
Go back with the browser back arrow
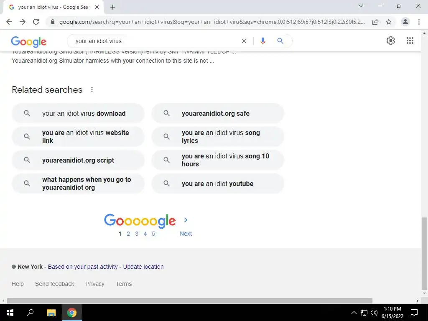(x=9, y=22)
